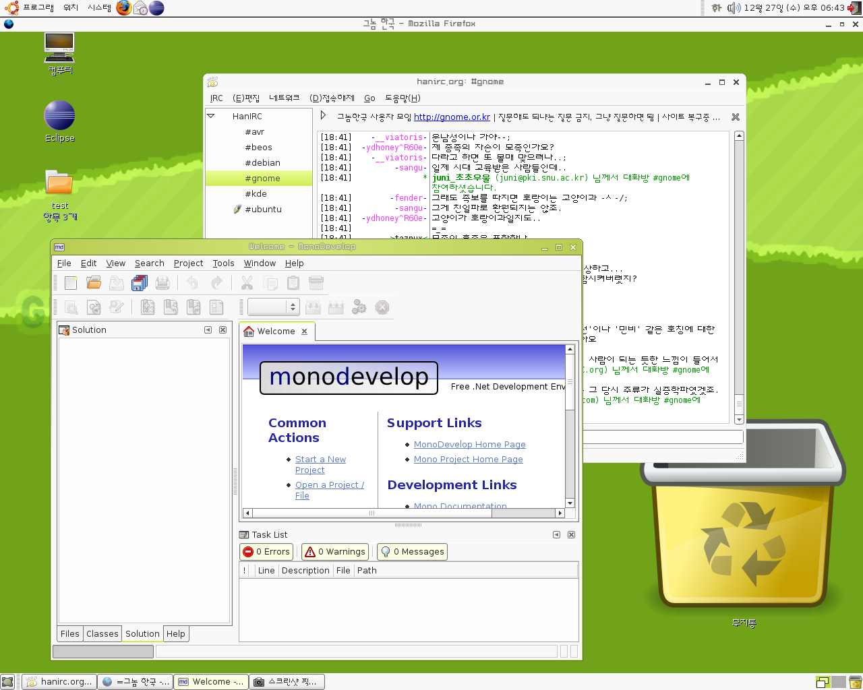Screen dimensions: 863x690
Task: Open the File menu in MonoDevelop
Action: pyautogui.click(x=64, y=263)
